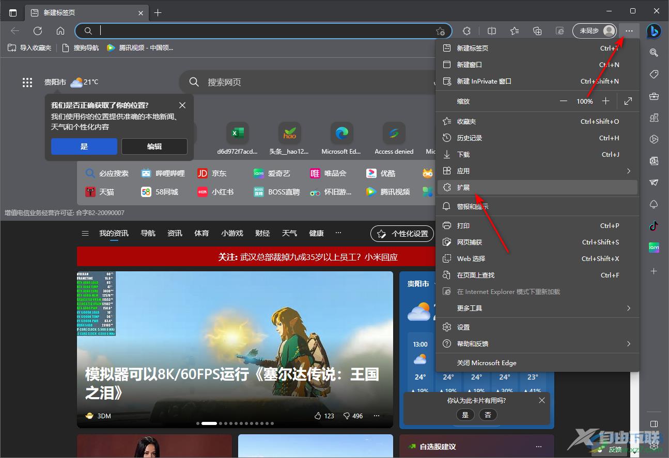Viewport: 669px width, 458px height.
Task: Open 设置 from the menu
Action: point(538,327)
